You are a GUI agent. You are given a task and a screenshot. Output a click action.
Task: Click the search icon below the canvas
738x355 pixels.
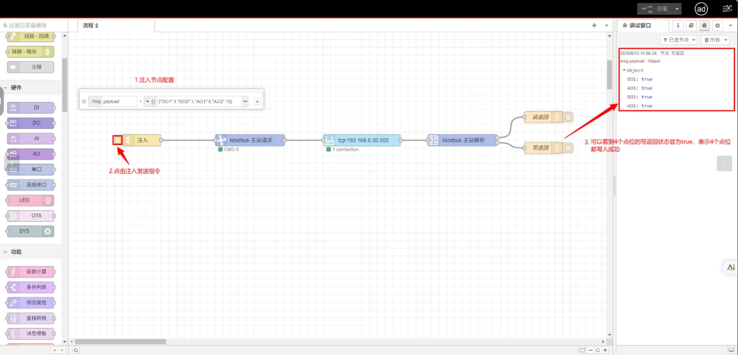(x=76, y=350)
